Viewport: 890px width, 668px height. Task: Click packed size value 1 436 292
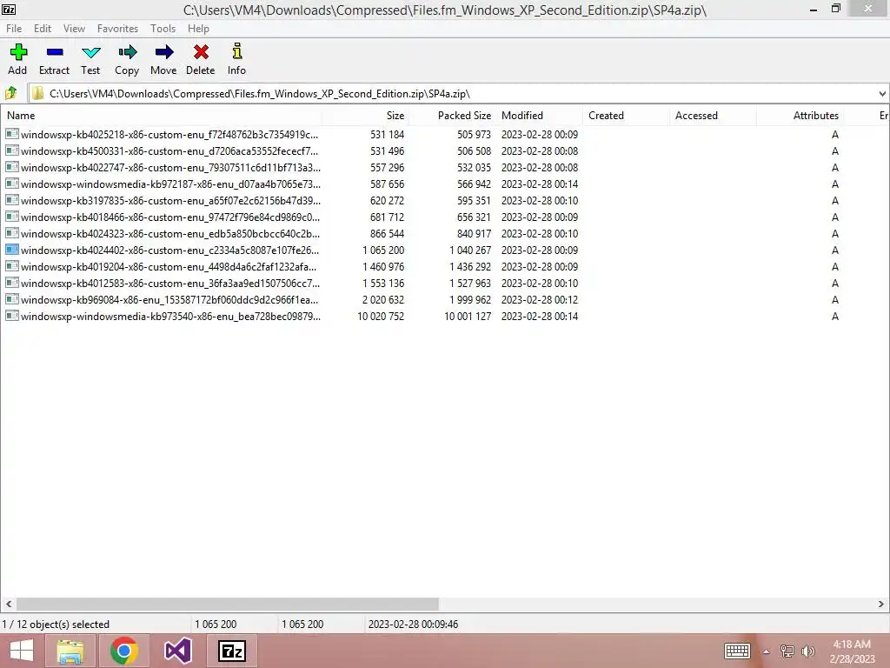(470, 266)
